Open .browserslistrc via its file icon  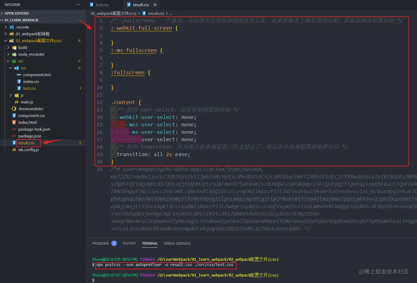(x=14, y=109)
